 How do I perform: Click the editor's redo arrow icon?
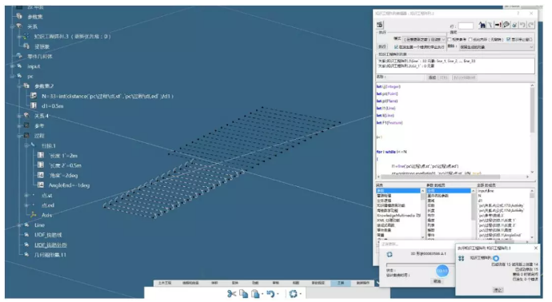coord(531,25)
